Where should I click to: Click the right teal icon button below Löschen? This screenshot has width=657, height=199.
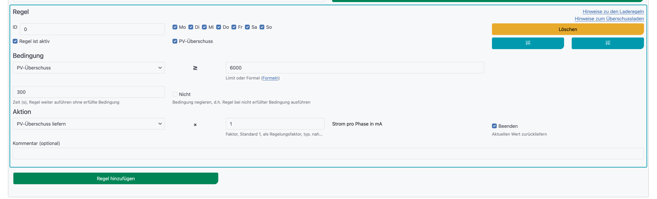(x=607, y=43)
